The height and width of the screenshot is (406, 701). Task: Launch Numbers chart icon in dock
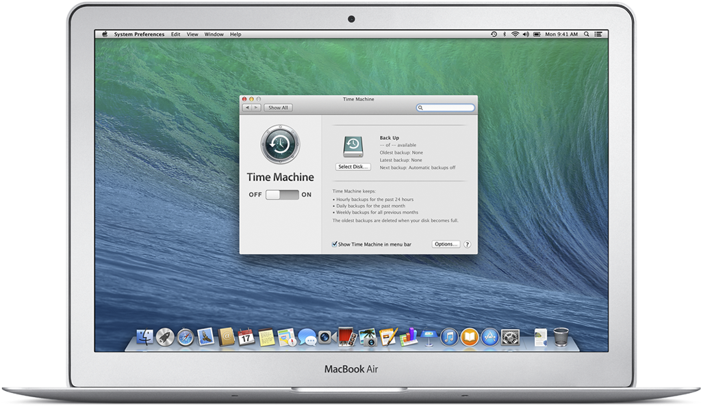[x=409, y=337]
